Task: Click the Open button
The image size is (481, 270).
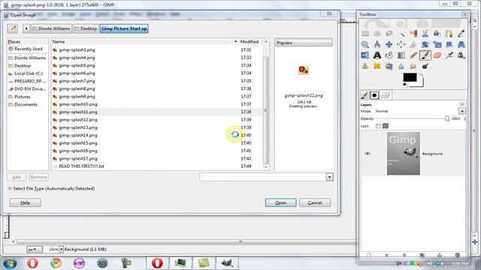Action: (280, 202)
